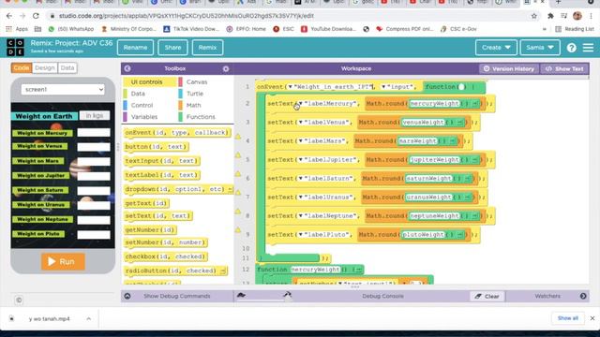The image size is (600, 337).
Task: Open the Reading List
Action: [x=575, y=29]
